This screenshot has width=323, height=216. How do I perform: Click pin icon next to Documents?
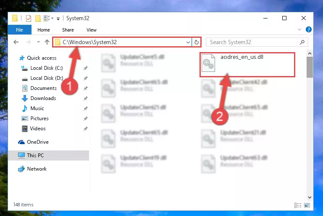click(x=86, y=88)
